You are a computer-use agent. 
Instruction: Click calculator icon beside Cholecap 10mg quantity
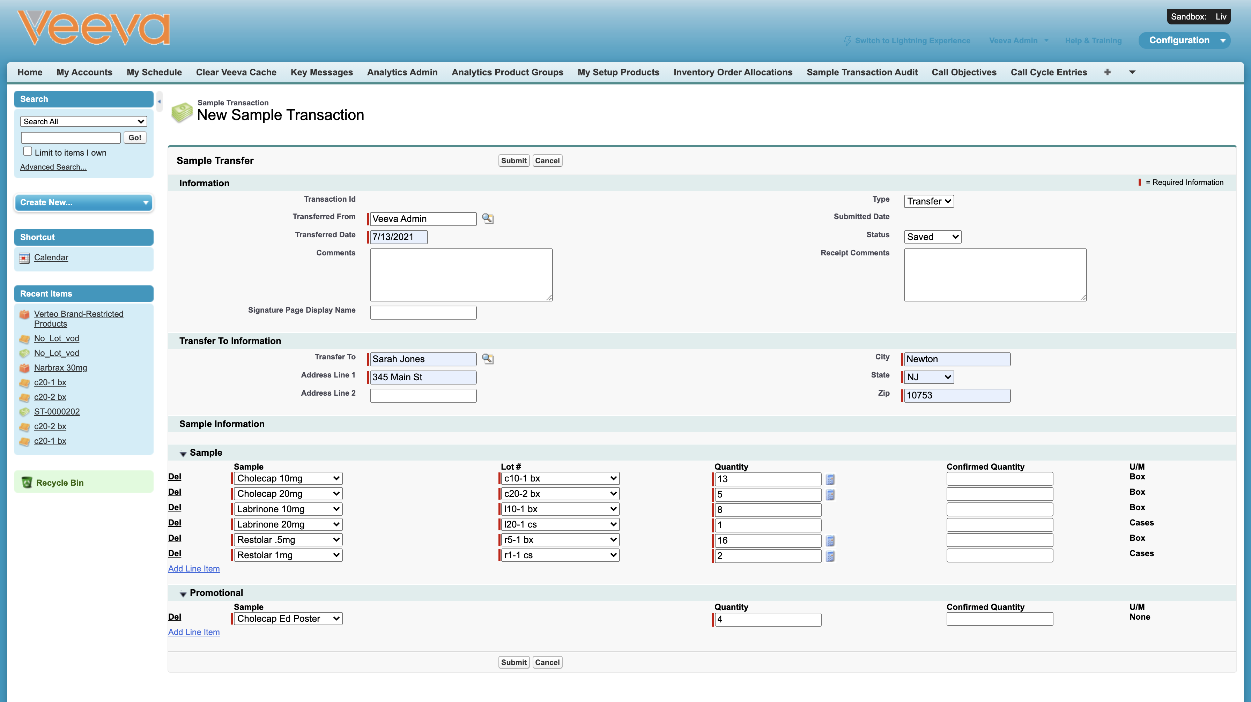pos(830,479)
